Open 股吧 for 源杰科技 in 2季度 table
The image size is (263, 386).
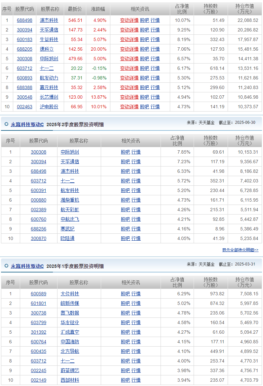125,171
